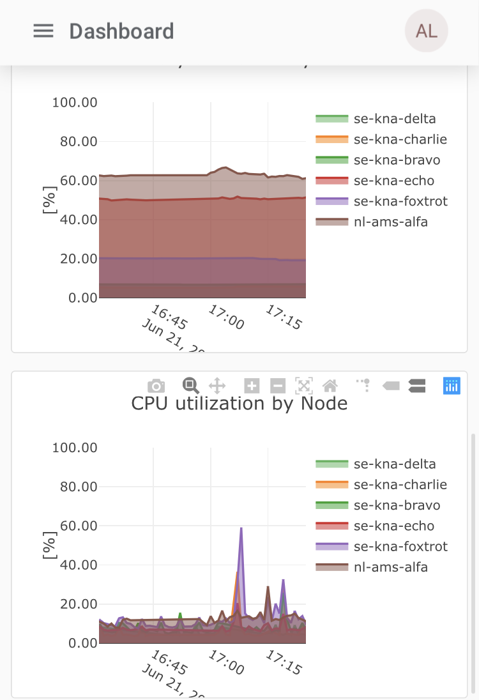Download the chart as a PNG image
The width and height of the screenshot is (479, 700).
point(156,386)
